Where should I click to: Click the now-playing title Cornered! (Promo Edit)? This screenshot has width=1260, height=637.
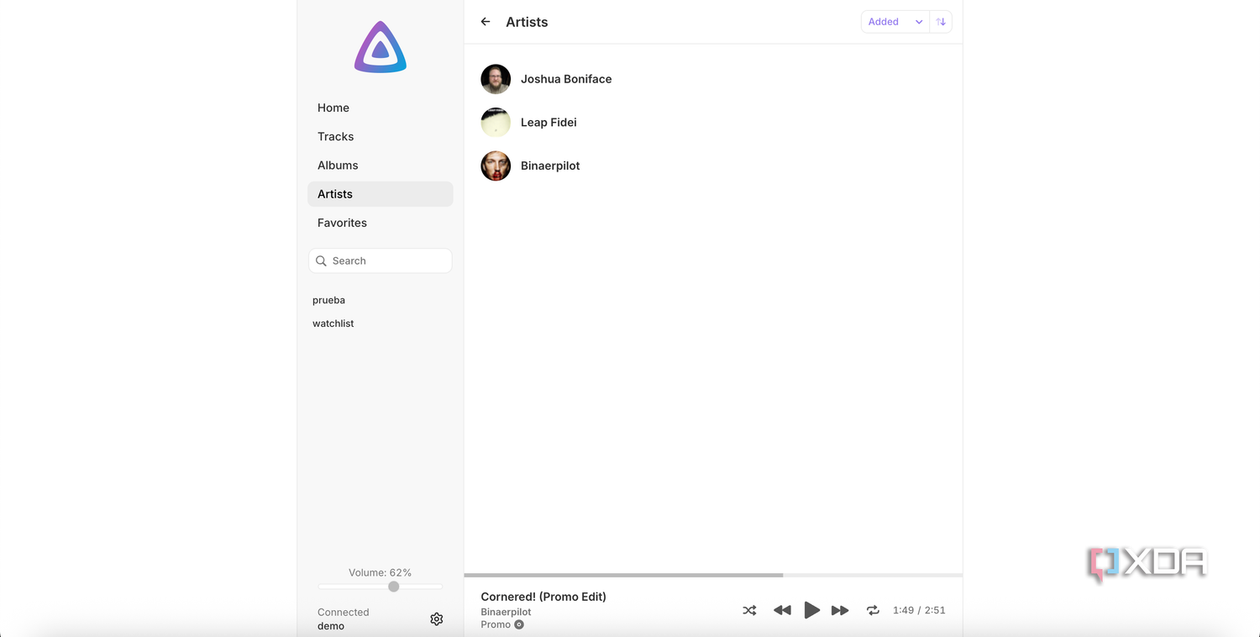point(543,597)
